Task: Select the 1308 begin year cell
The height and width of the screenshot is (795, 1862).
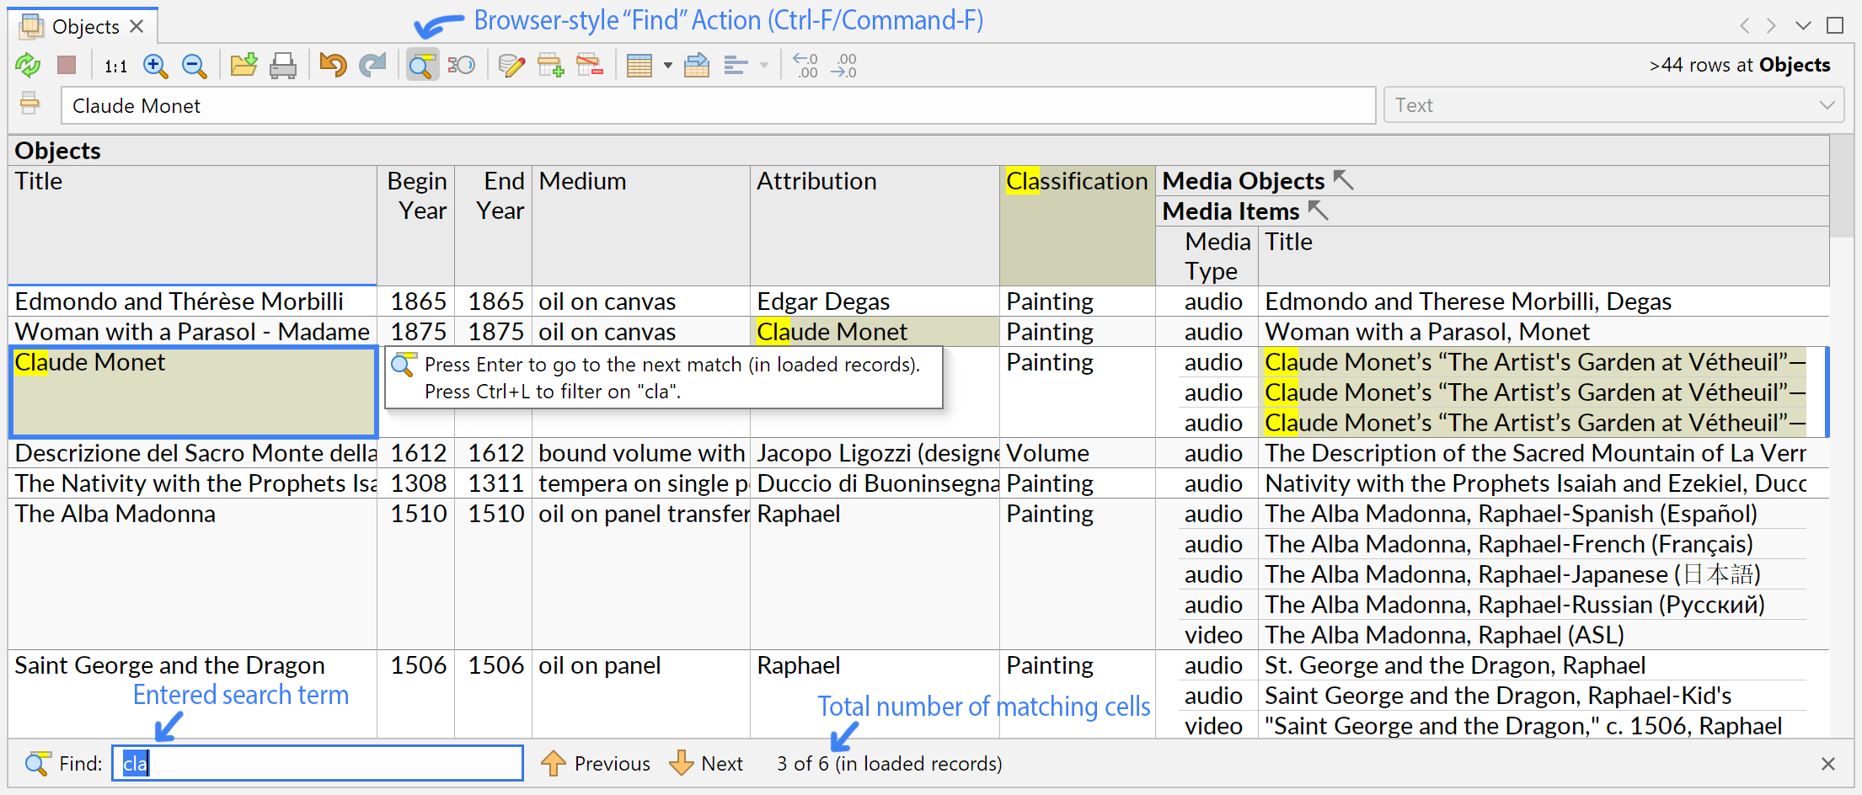Action: click(x=416, y=483)
